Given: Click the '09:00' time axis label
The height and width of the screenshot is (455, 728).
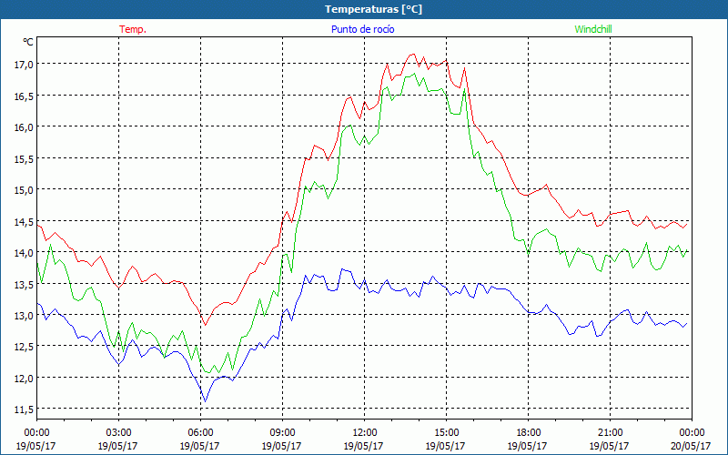Looking at the screenshot, I should point(282,433).
